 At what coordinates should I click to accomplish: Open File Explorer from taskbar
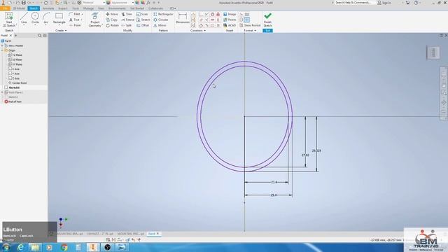(35, 247)
